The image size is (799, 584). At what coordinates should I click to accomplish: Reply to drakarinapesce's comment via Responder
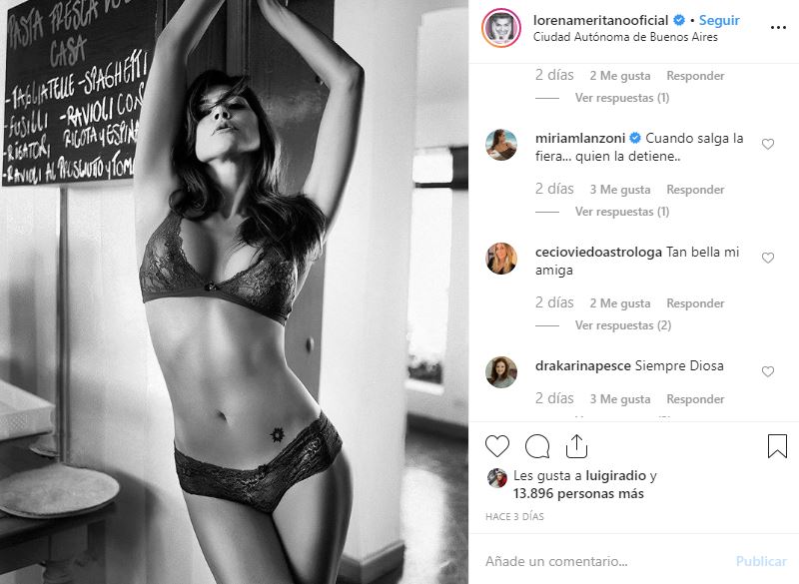click(x=695, y=399)
